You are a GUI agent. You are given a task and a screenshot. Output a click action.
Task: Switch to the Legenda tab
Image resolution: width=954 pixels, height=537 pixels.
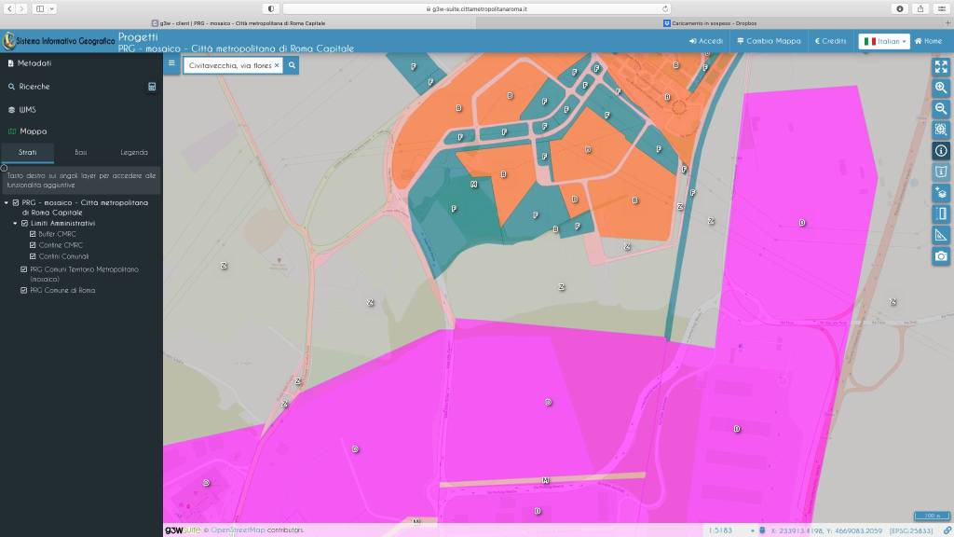(133, 152)
